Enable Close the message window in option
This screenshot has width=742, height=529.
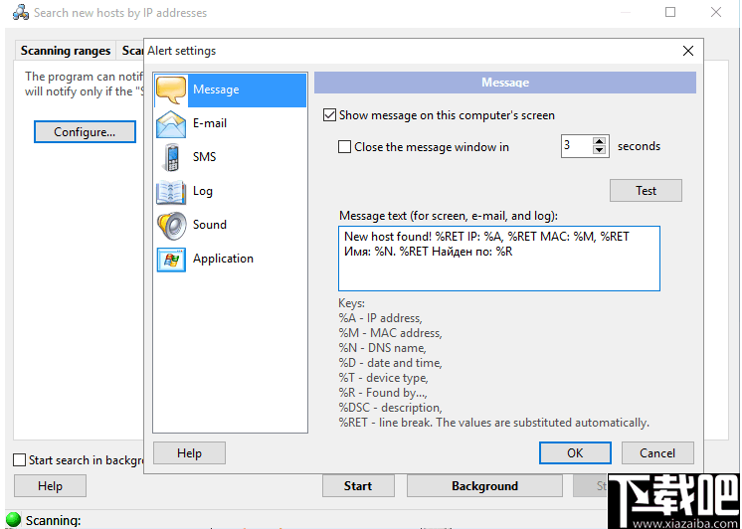pos(344,147)
